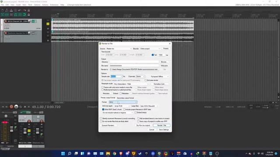
Task: Arm record on Electronic Sounds track
Action: tap(6, 33)
